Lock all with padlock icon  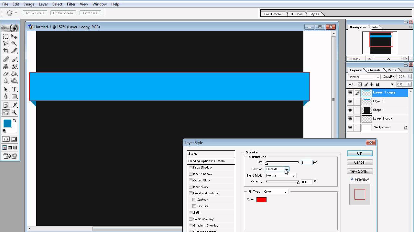pyautogui.click(x=377, y=84)
